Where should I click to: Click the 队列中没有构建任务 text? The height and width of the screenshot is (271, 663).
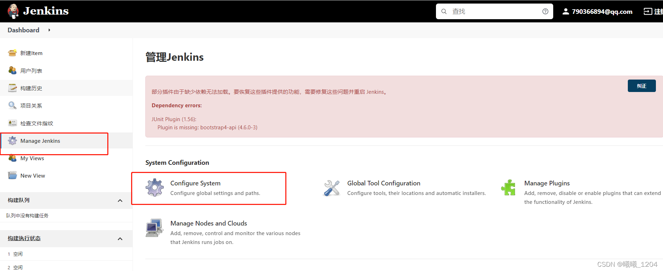(x=27, y=216)
